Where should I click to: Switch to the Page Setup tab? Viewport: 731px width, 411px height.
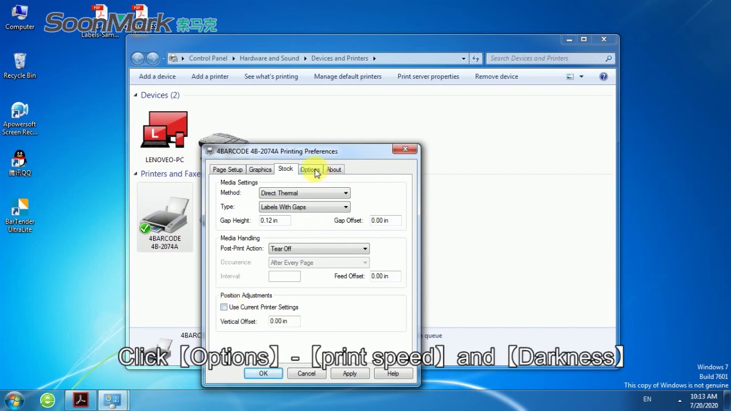pyautogui.click(x=227, y=170)
